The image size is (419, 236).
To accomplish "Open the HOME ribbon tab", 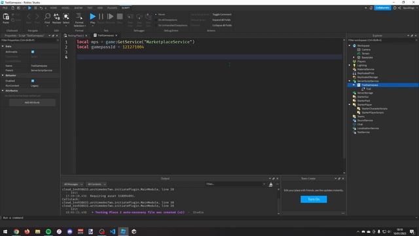I will pyautogui.click(x=54, y=8).
